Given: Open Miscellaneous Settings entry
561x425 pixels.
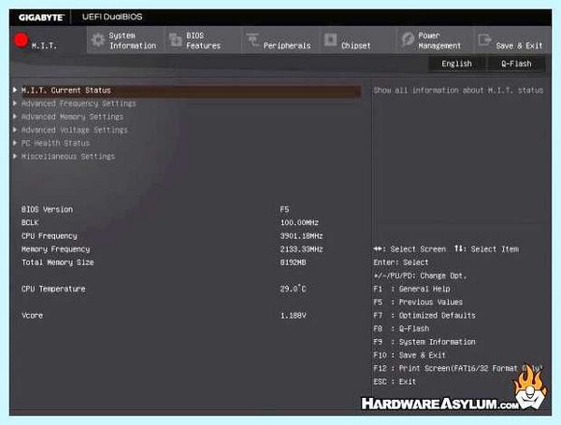Looking at the screenshot, I should (x=68, y=157).
